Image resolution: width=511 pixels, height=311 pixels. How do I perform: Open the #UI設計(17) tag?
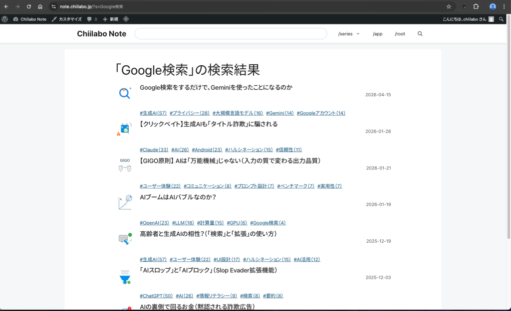227,260
